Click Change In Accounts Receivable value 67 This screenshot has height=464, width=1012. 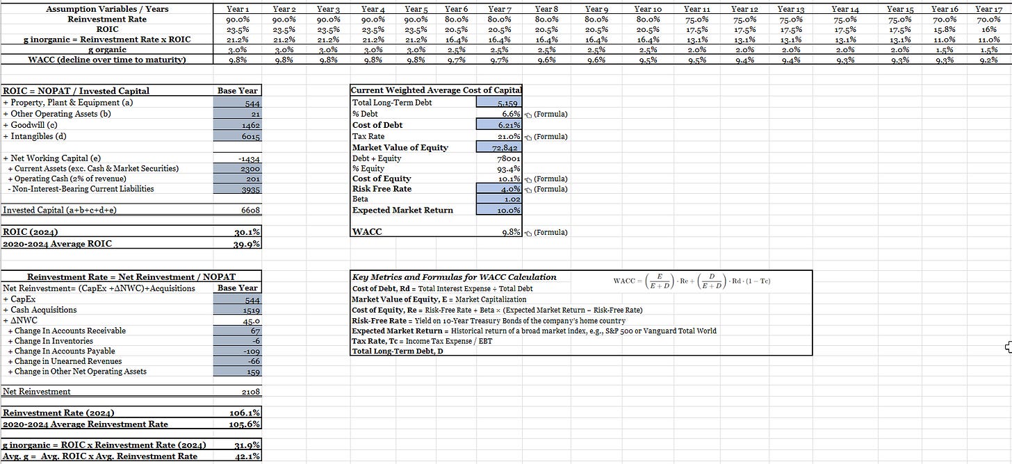[x=238, y=331]
